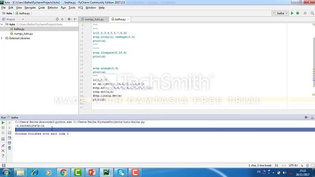Open PowerPoint from the taskbar
This screenshot has height=177, width=315.
[x=92, y=173]
